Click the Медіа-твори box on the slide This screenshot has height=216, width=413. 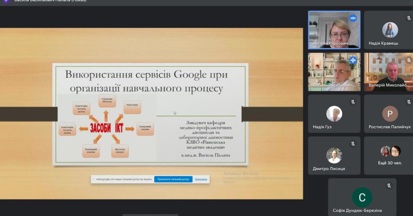point(132,107)
